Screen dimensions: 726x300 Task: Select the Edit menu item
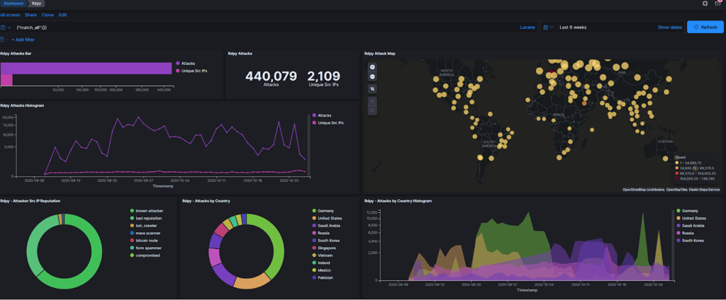tap(62, 15)
